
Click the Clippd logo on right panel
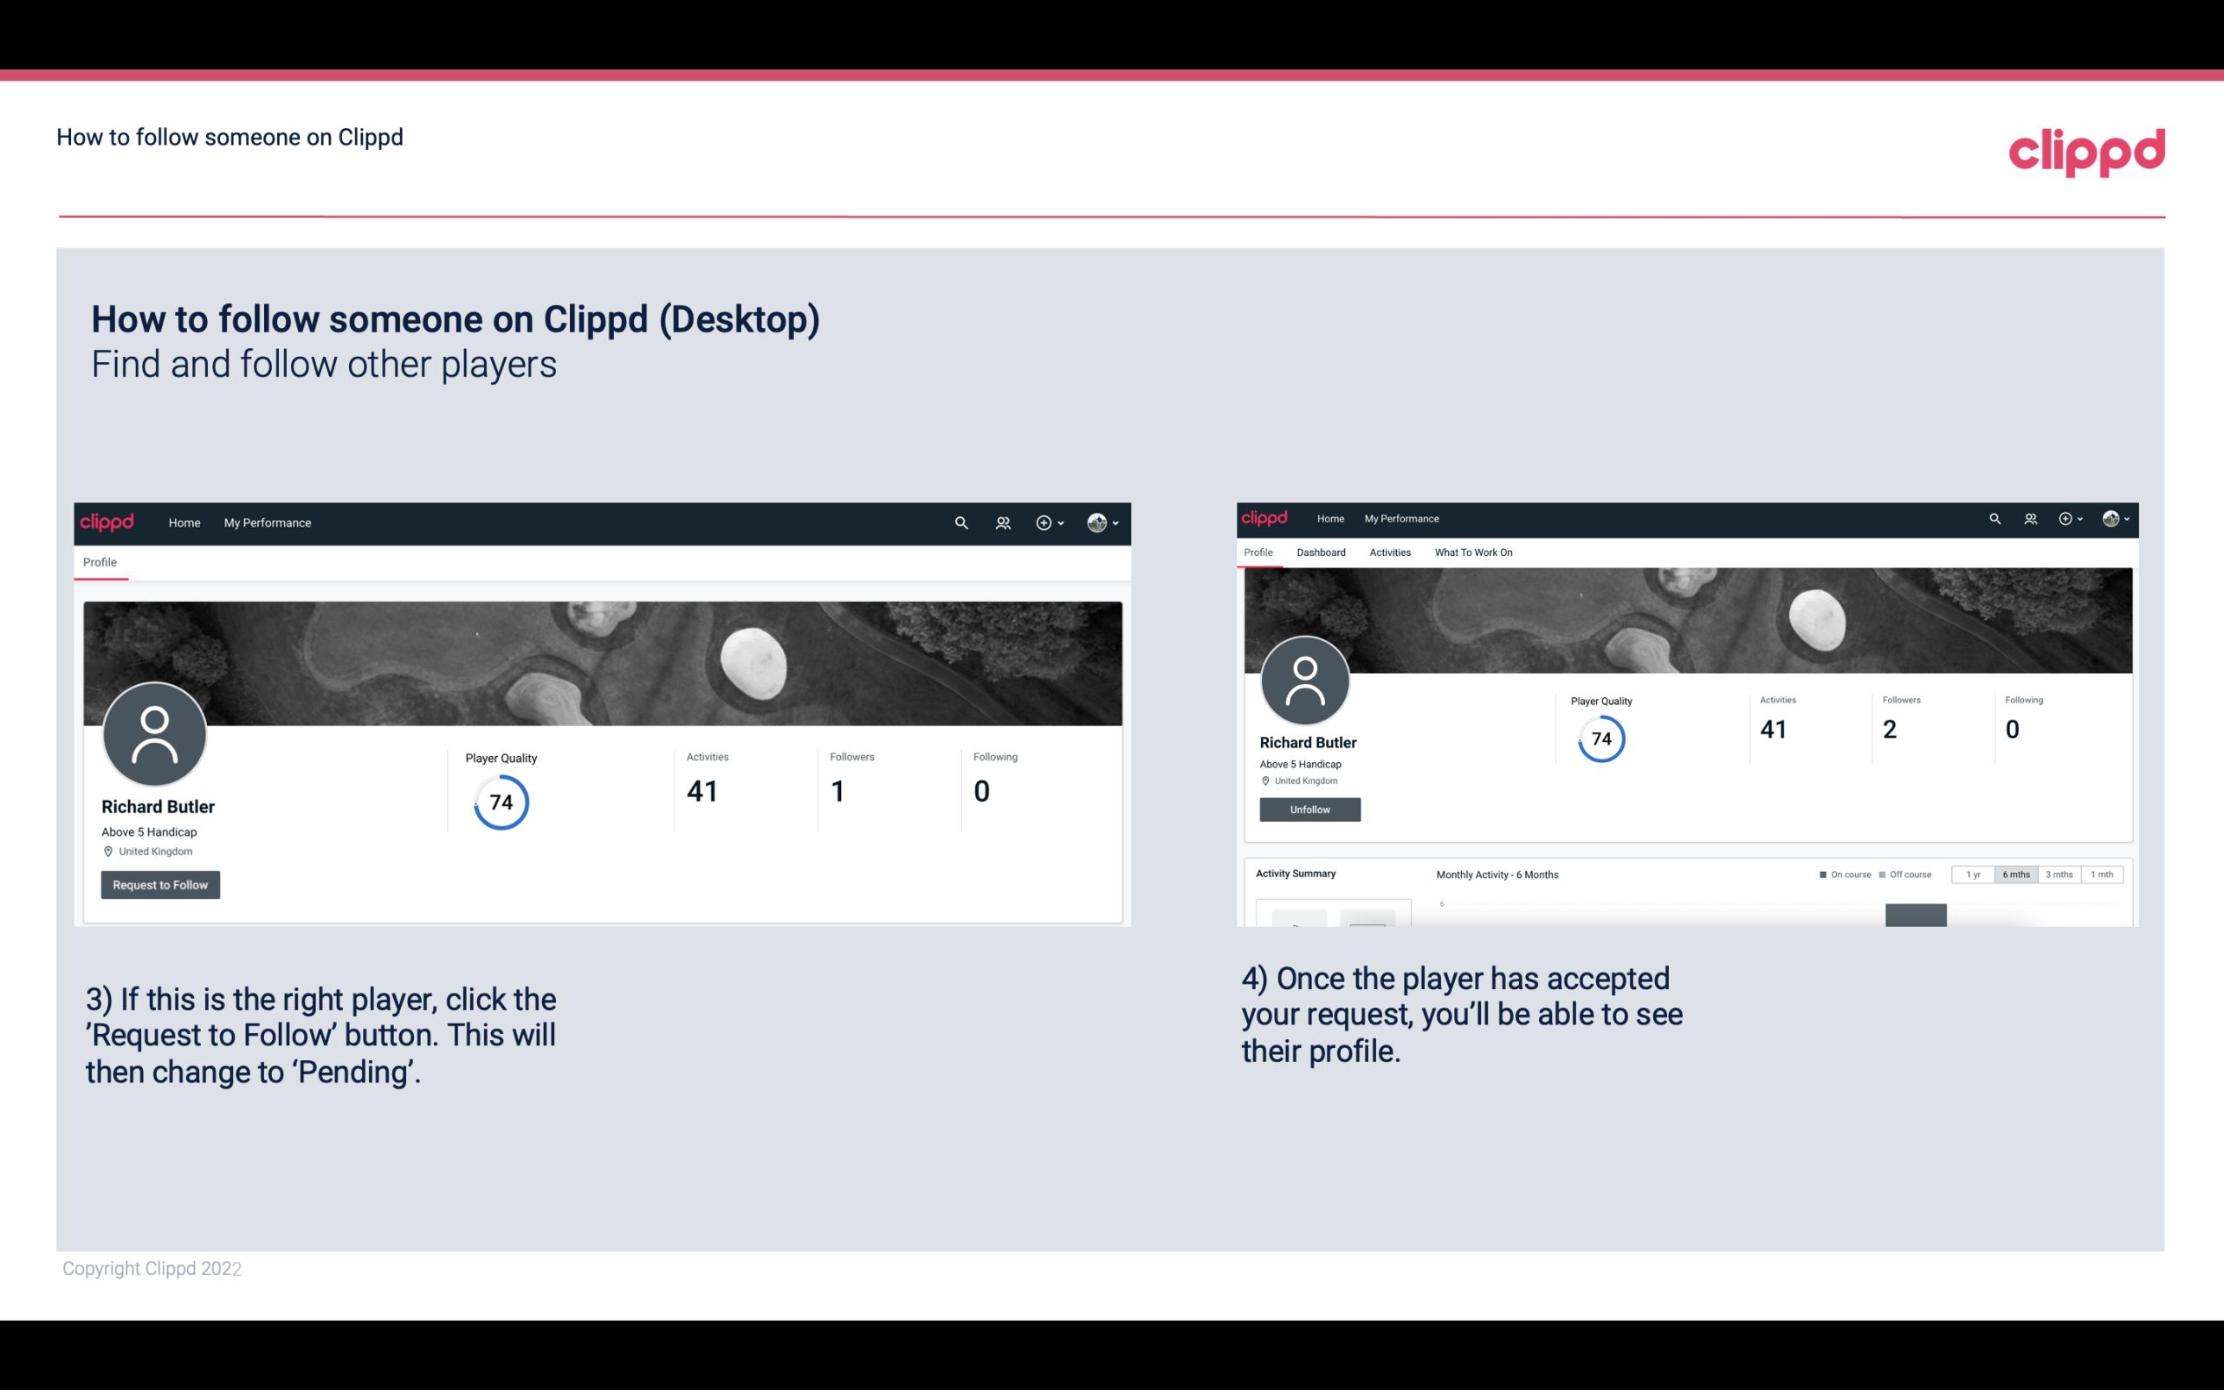[x=1266, y=517]
